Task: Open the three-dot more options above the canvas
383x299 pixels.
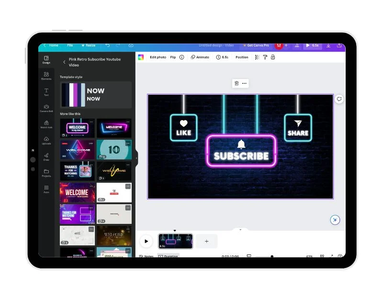Action: click(244, 83)
